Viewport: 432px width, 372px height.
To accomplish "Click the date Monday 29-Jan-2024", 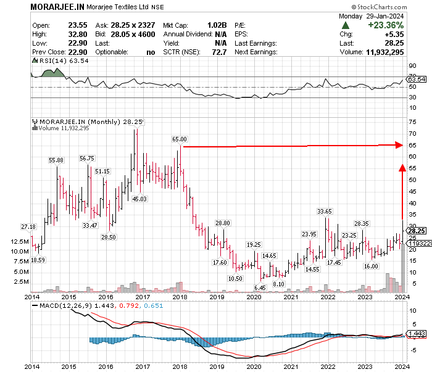I will 371,16.
